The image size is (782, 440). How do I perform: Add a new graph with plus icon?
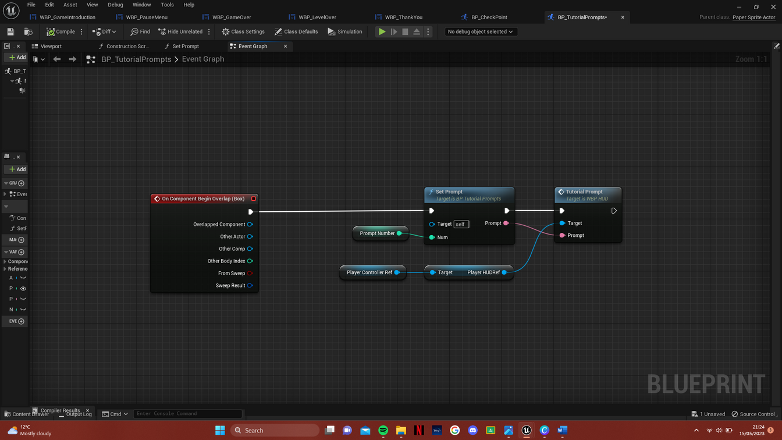coord(22,183)
